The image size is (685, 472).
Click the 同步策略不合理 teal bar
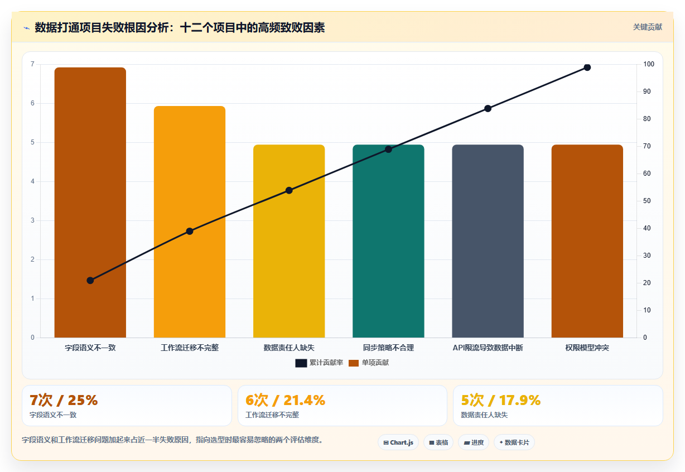tap(388, 241)
